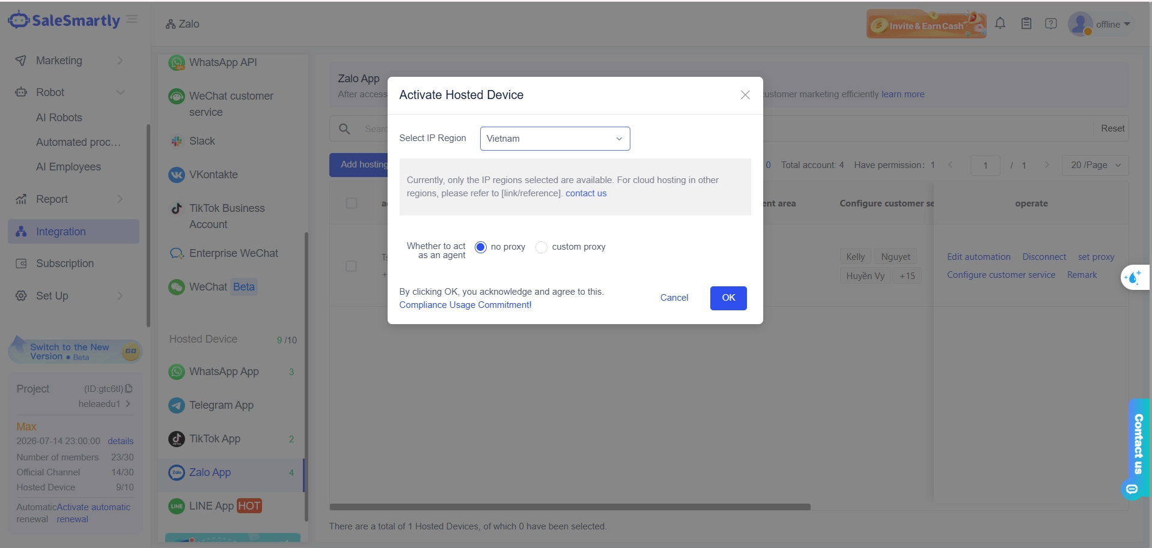
Task: Click the contact us link in notice
Action: point(586,193)
